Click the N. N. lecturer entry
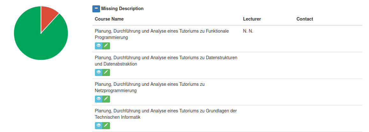Image resolution: width=369 pixels, height=132 pixels. click(248, 31)
